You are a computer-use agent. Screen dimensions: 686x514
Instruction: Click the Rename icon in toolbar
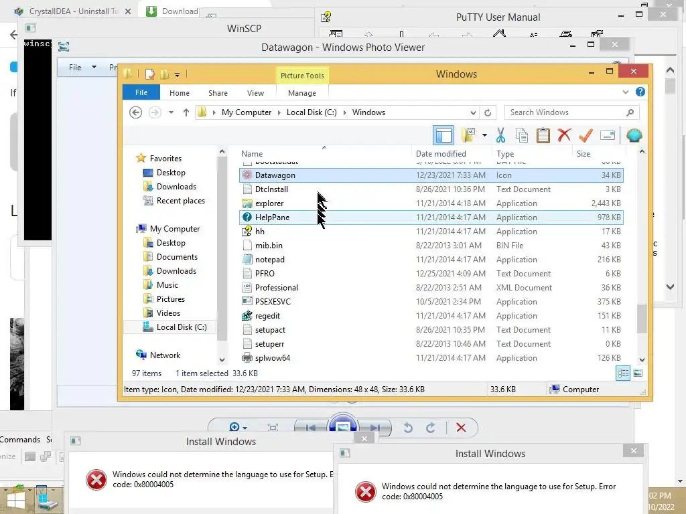pos(608,135)
